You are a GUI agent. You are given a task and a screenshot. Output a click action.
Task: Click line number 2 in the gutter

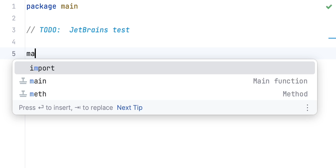[14, 18]
